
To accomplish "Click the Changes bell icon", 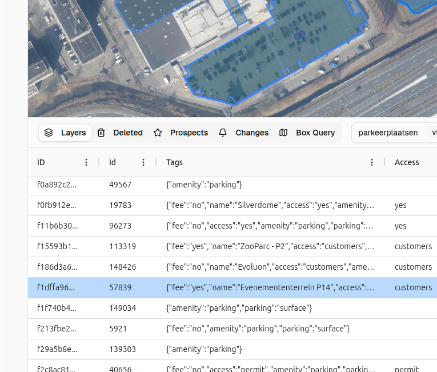I will point(223,133).
